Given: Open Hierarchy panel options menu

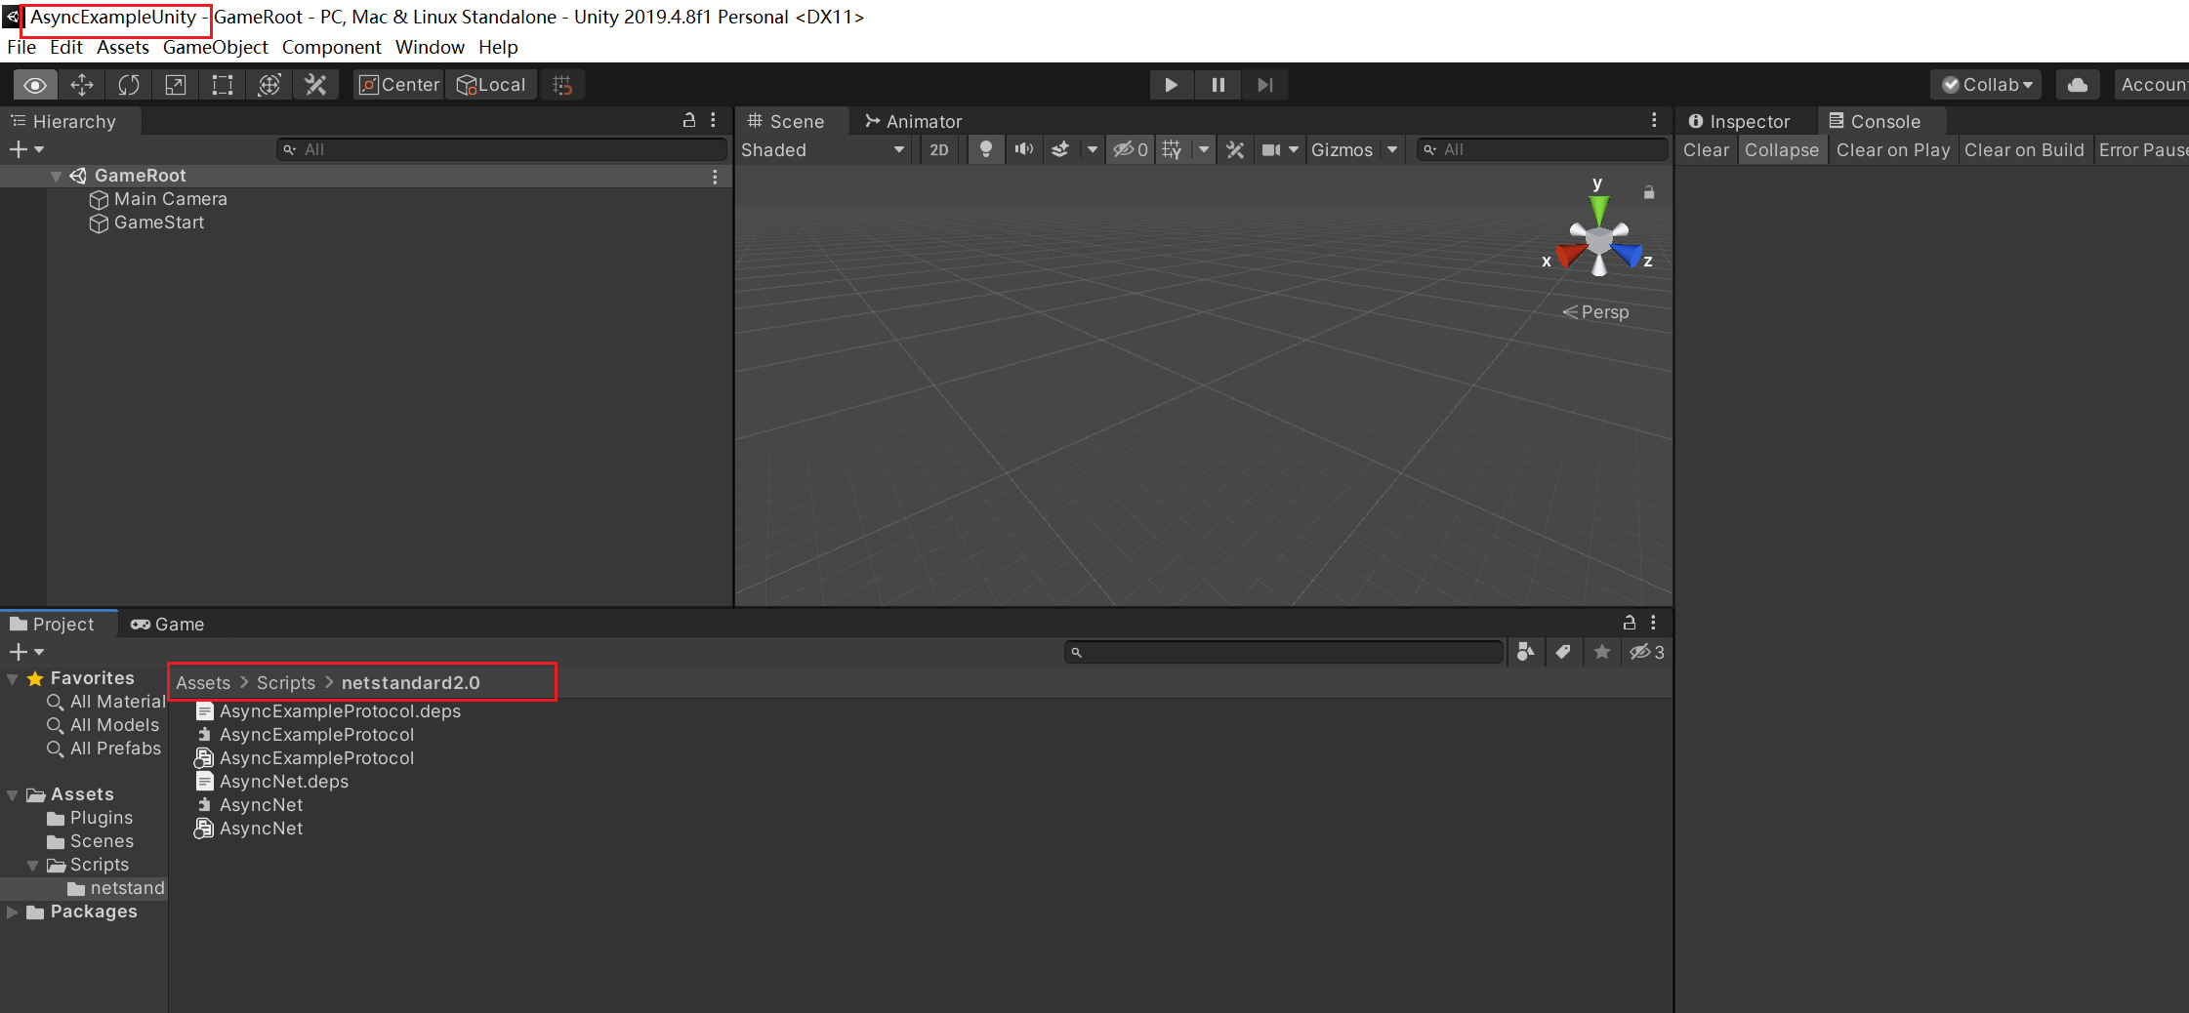Looking at the screenshot, I should tap(714, 120).
